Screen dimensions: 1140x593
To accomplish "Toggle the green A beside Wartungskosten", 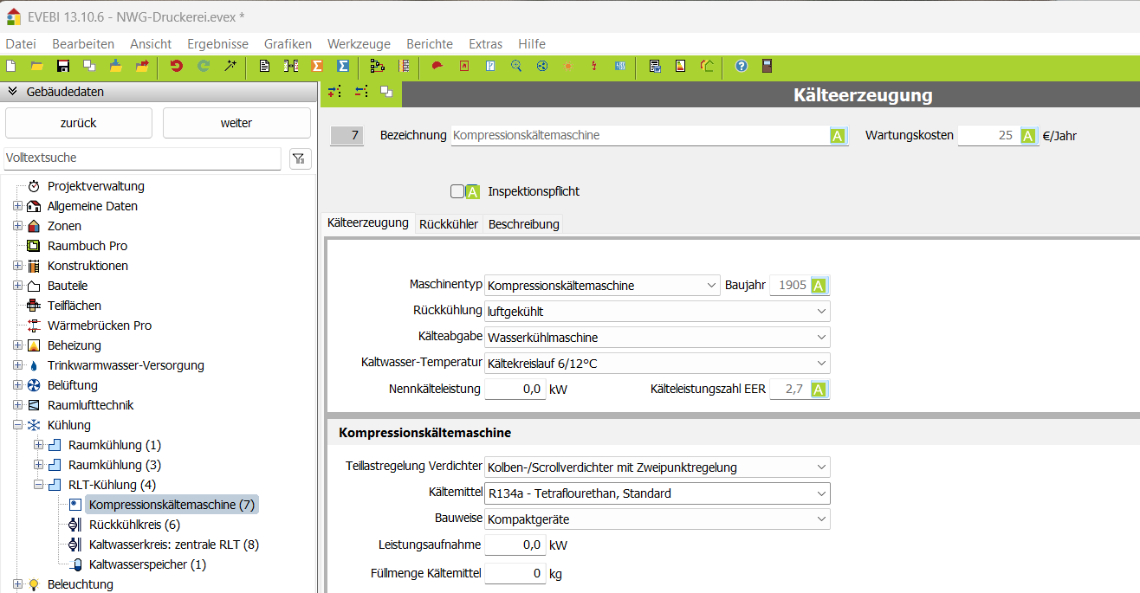I will pyautogui.click(x=1028, y=136).
